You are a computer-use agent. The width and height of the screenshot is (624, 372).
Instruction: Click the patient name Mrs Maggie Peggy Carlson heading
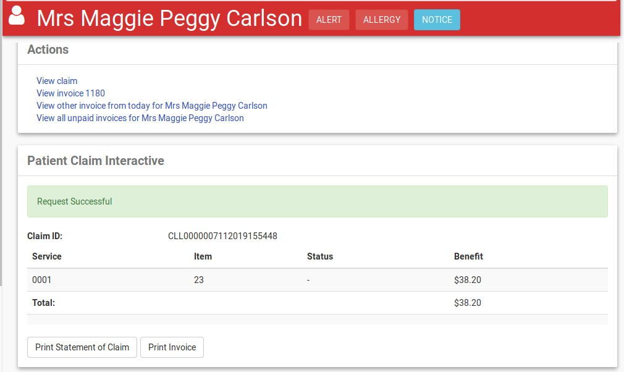[169, 19]
